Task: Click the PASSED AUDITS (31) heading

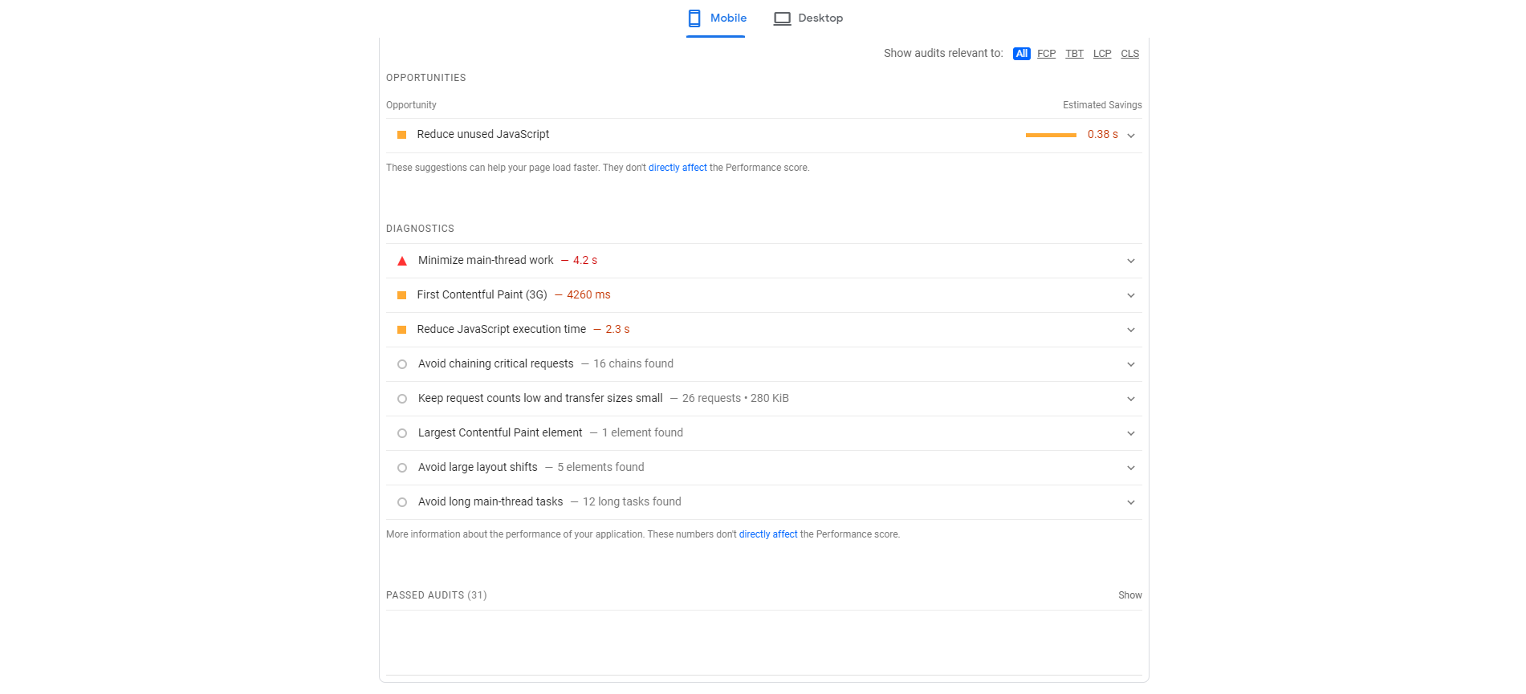Action: (437, 595)
